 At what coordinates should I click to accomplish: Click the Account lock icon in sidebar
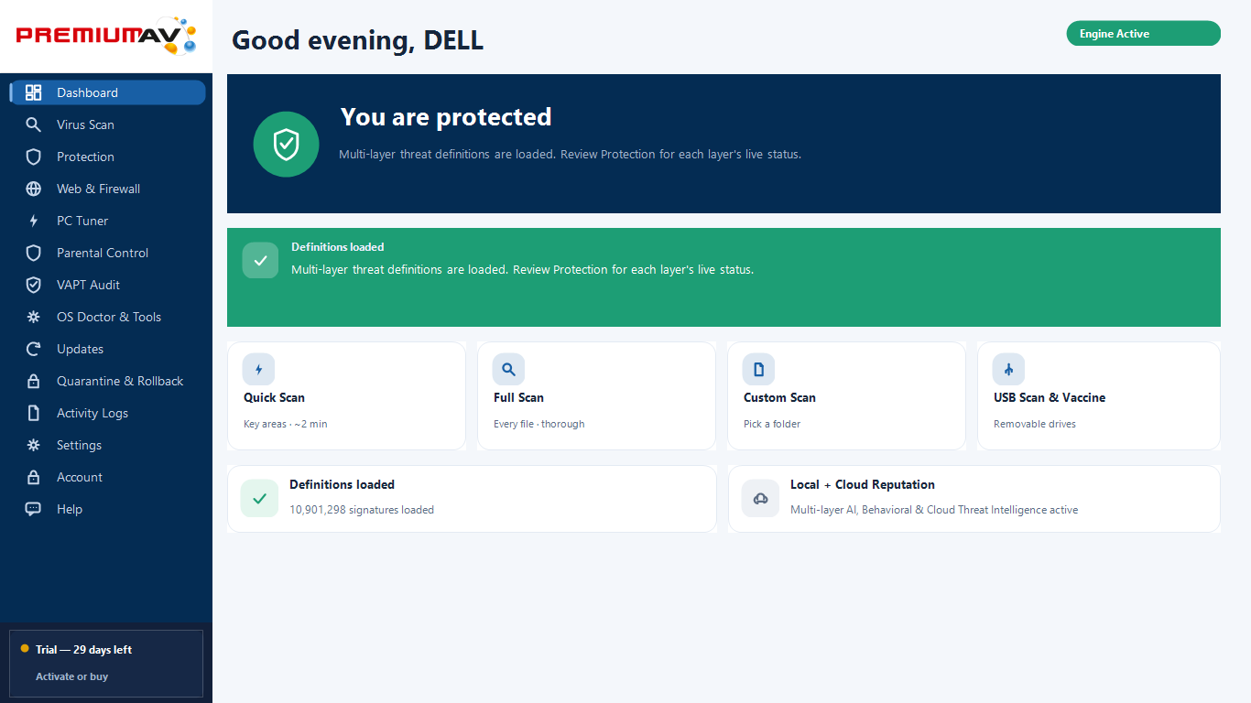point(34,477)
